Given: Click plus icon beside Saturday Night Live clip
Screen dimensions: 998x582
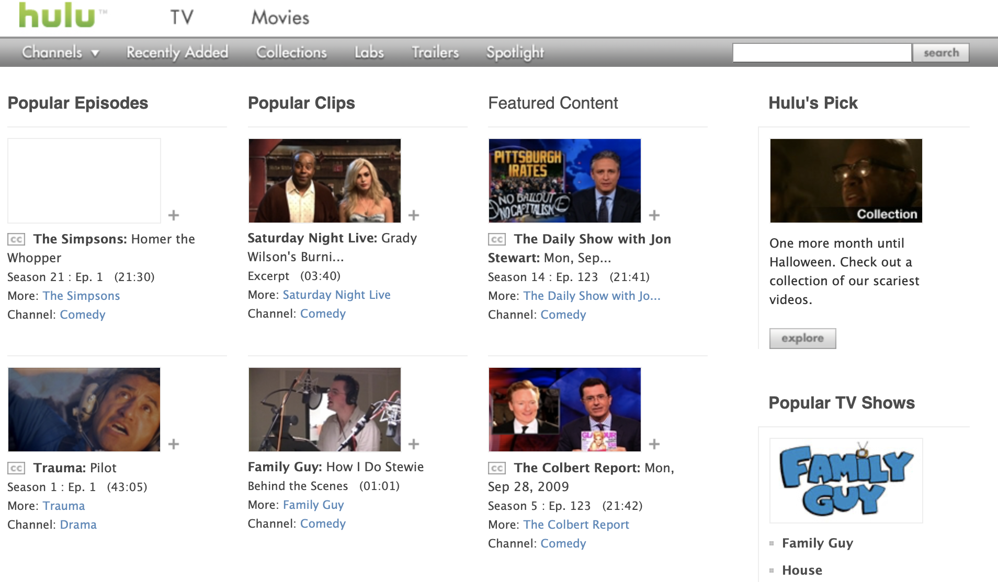Looking at the screenshot, I should [414, 215].
